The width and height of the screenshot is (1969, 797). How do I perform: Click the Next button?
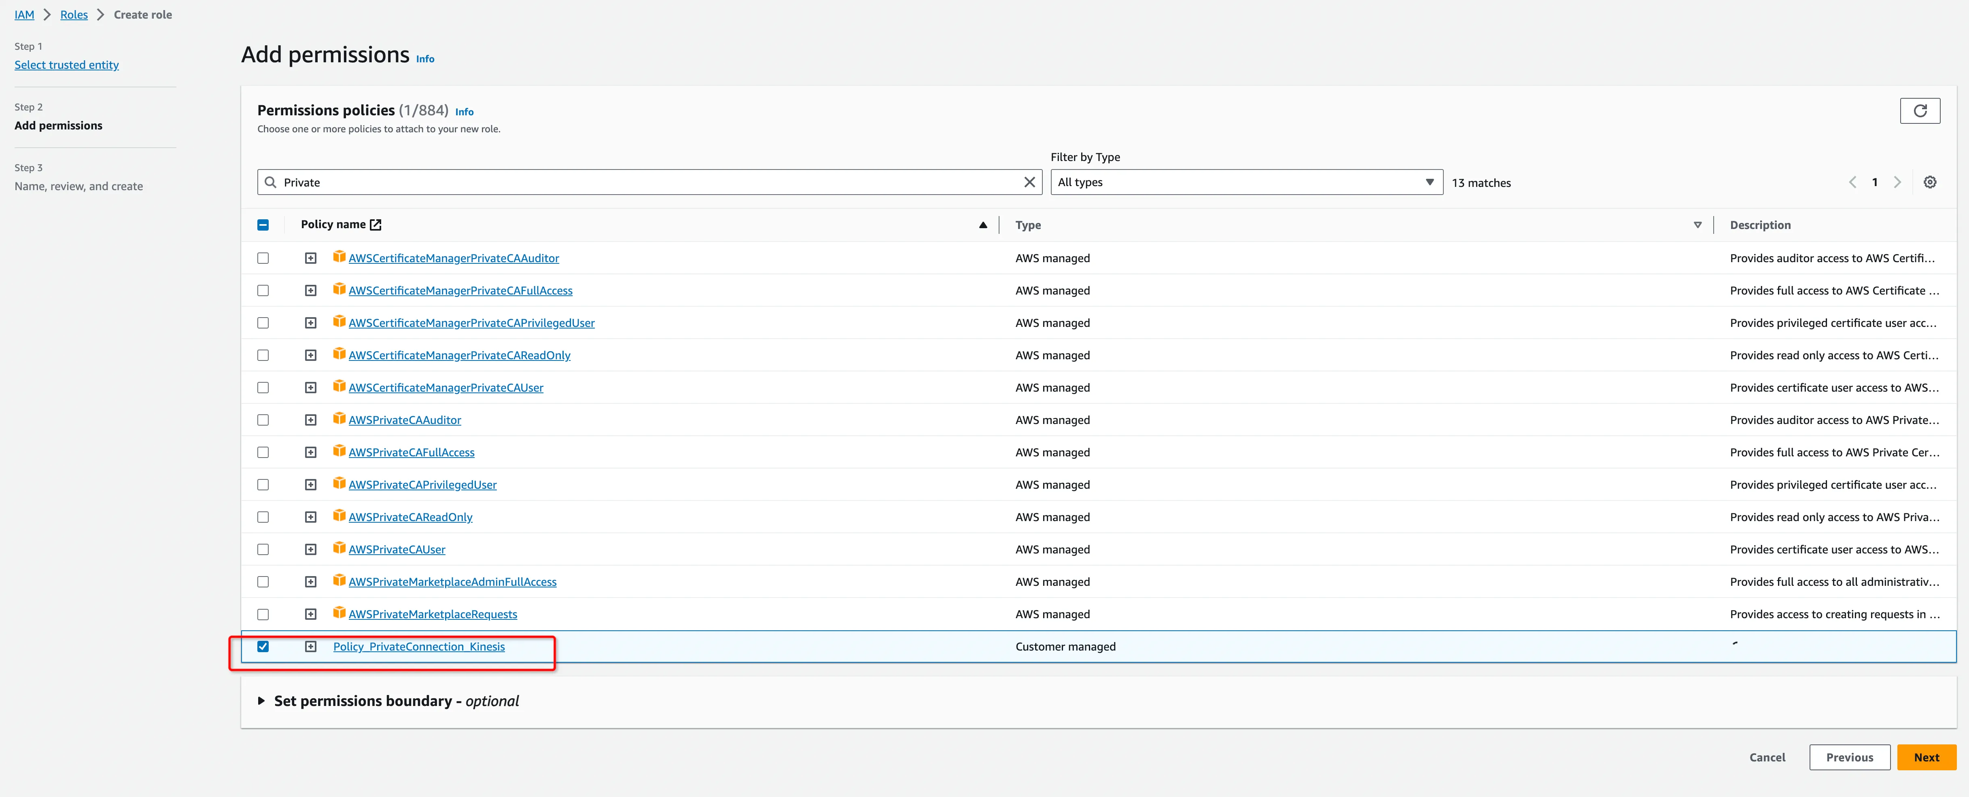click(x=1926, y=757)
